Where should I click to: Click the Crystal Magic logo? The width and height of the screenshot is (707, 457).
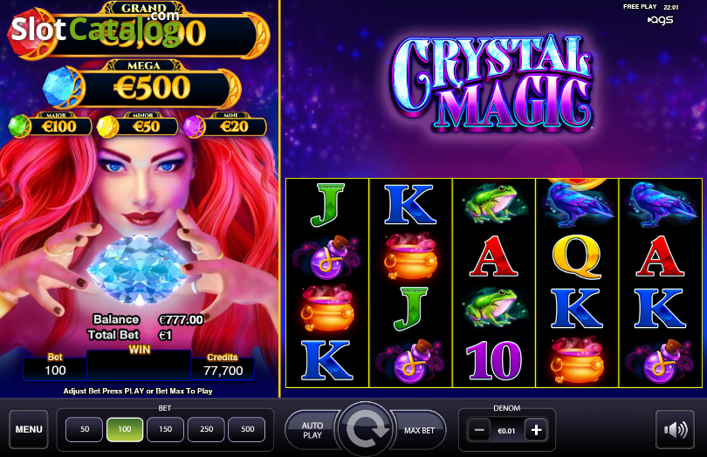click(491, 83)
